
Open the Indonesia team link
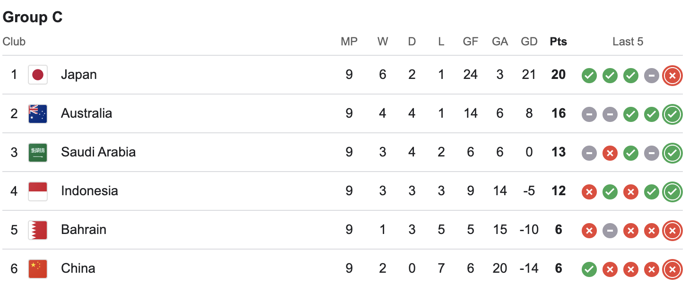(89, 191)
